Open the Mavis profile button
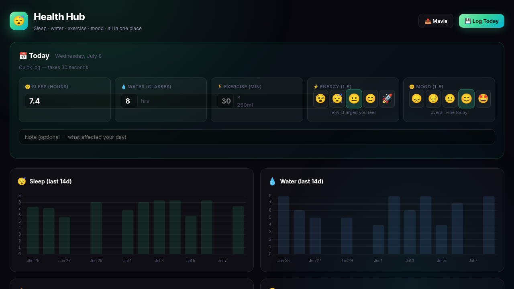This screenshot has height=289, width=514. (436, 21)
